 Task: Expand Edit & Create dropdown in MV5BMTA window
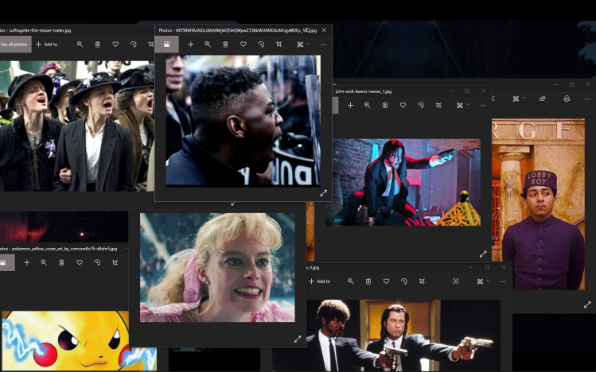(302, 45)
